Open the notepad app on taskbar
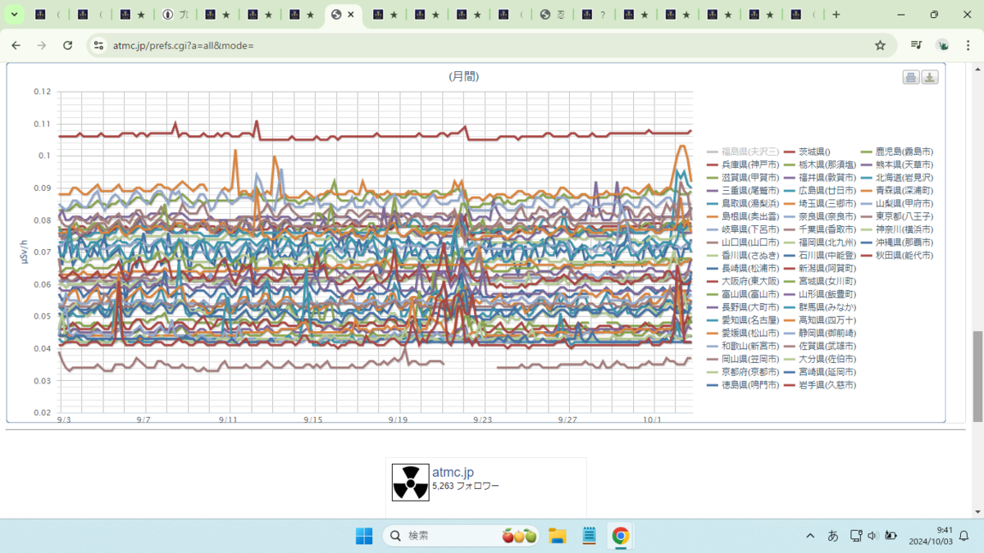This screenshot has width=984, height=553. point(589,536)
